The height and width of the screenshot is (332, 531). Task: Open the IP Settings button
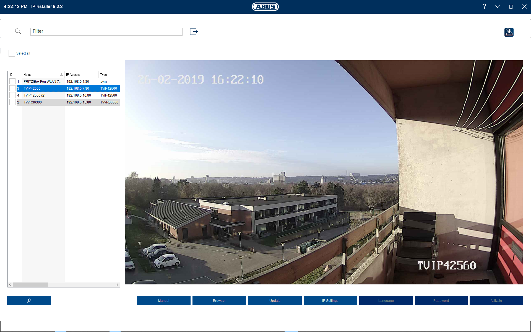(x=330, y=301)
